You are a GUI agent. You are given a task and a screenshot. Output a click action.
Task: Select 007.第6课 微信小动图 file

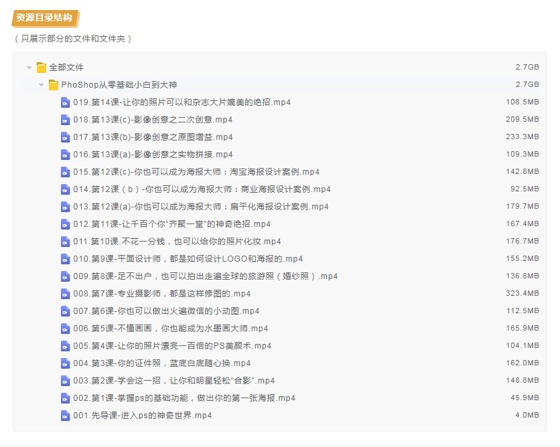tap(166, 311)
